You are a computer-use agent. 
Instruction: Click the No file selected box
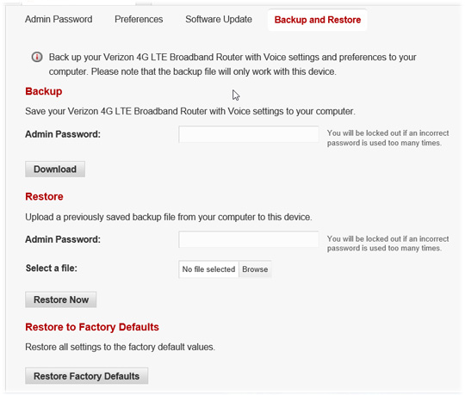click(x=208, y=269)
